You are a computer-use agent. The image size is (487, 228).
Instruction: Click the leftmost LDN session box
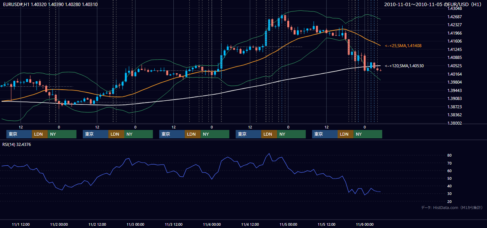(40, 134)
